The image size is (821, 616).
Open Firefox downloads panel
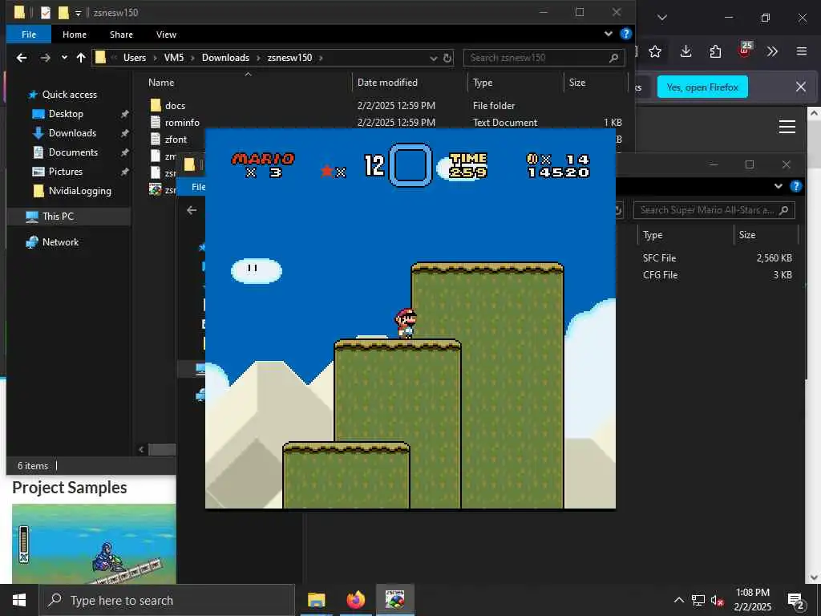686,51
